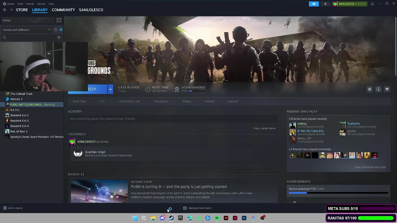Select Risk of Rain 2 in library

pos(19,131)
